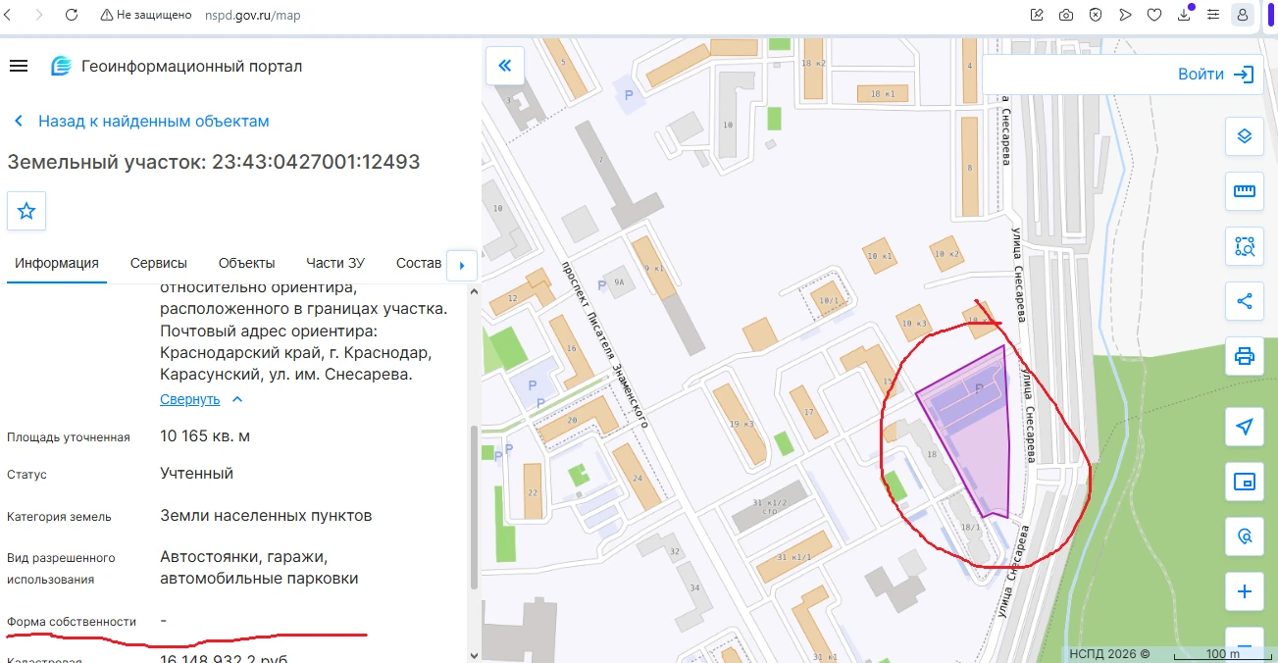Select the 10 165 кв. м area value
This screenshot has width=1278, height=663.
click(205, 435)
